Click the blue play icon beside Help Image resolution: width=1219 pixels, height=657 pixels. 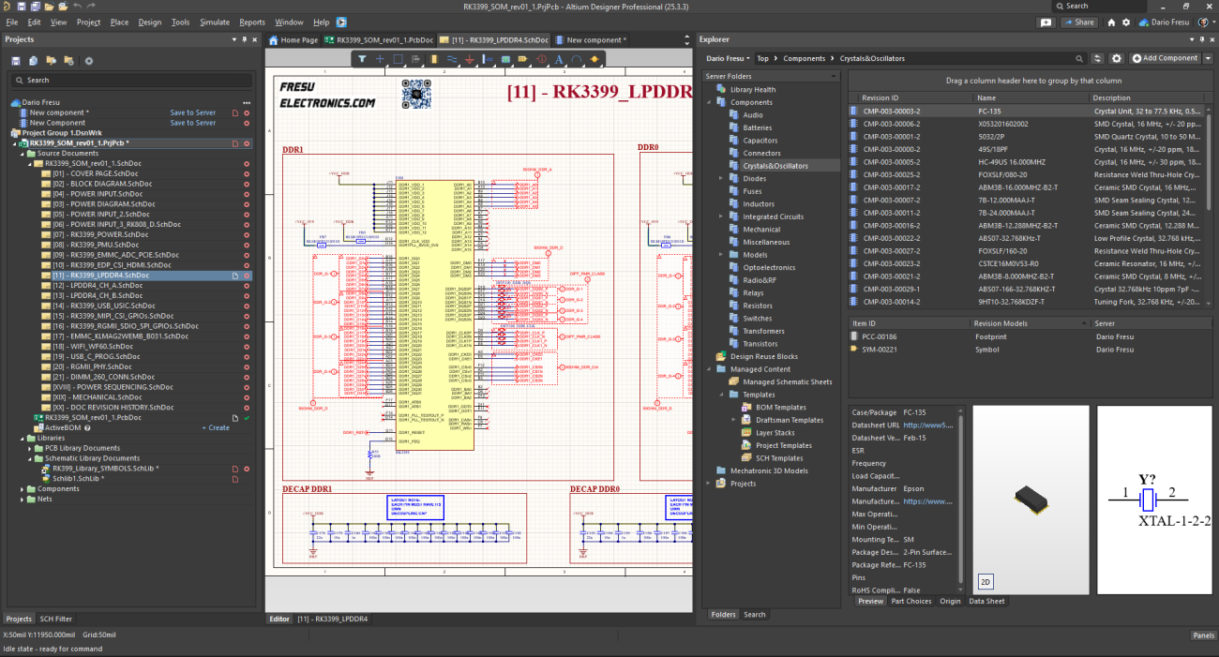341,22
